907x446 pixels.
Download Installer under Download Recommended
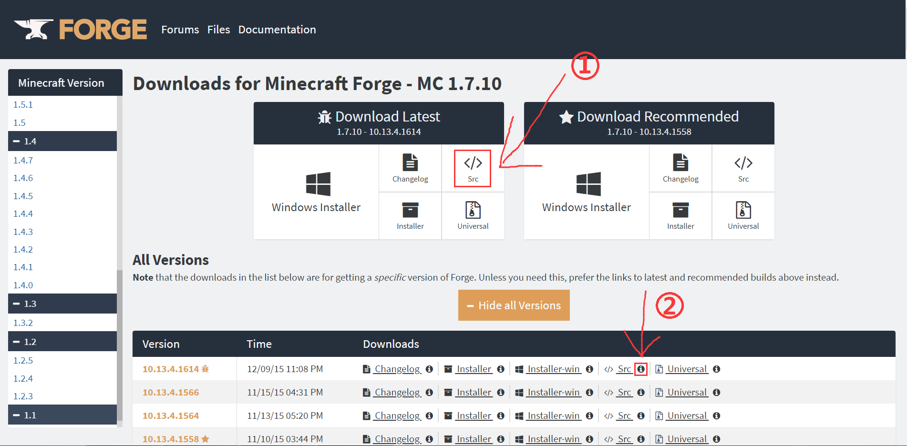pos(680,216)
